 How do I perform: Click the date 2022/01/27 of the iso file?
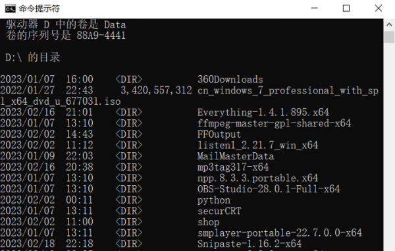[x=27, y=90]
